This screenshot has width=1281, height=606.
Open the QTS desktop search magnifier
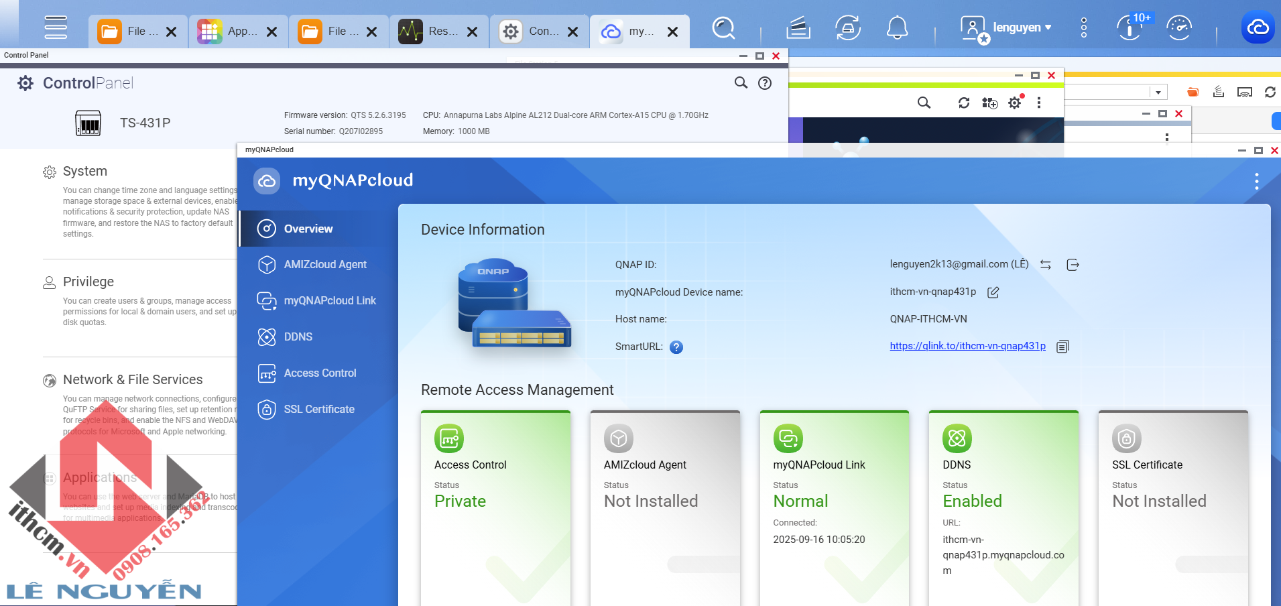[x=723, y=28]
